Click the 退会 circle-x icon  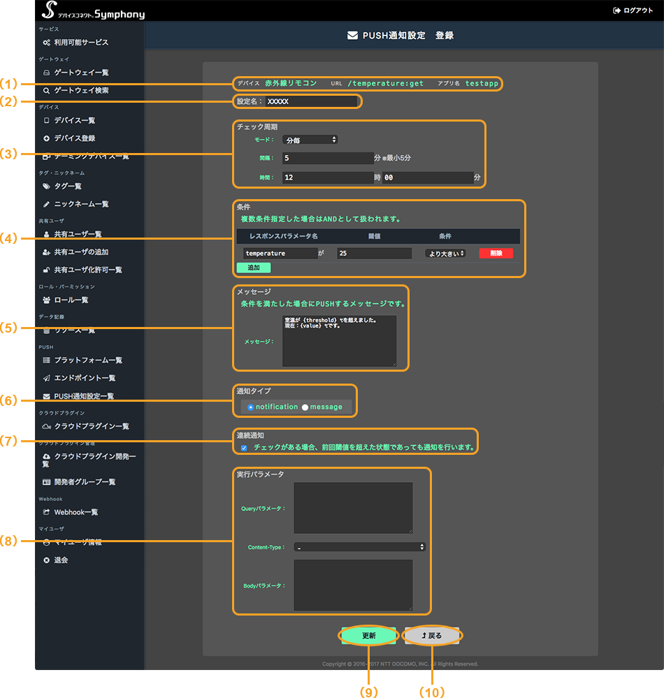click(x=46, y=560)
